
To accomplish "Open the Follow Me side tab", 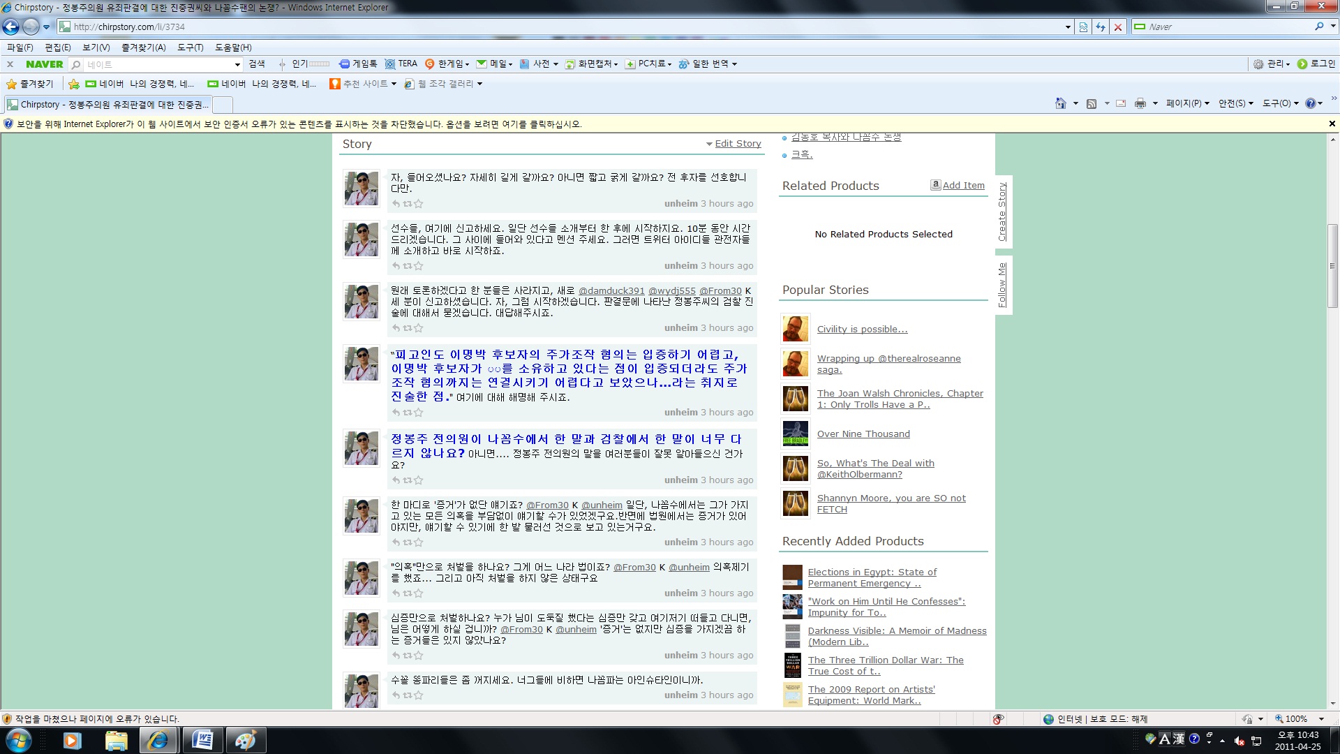I will [x=1003, y=285].
